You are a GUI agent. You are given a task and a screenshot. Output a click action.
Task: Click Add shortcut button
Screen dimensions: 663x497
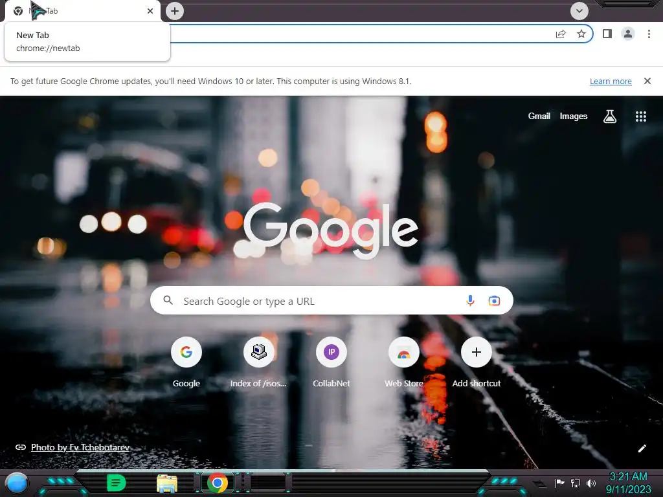(477, 362)
